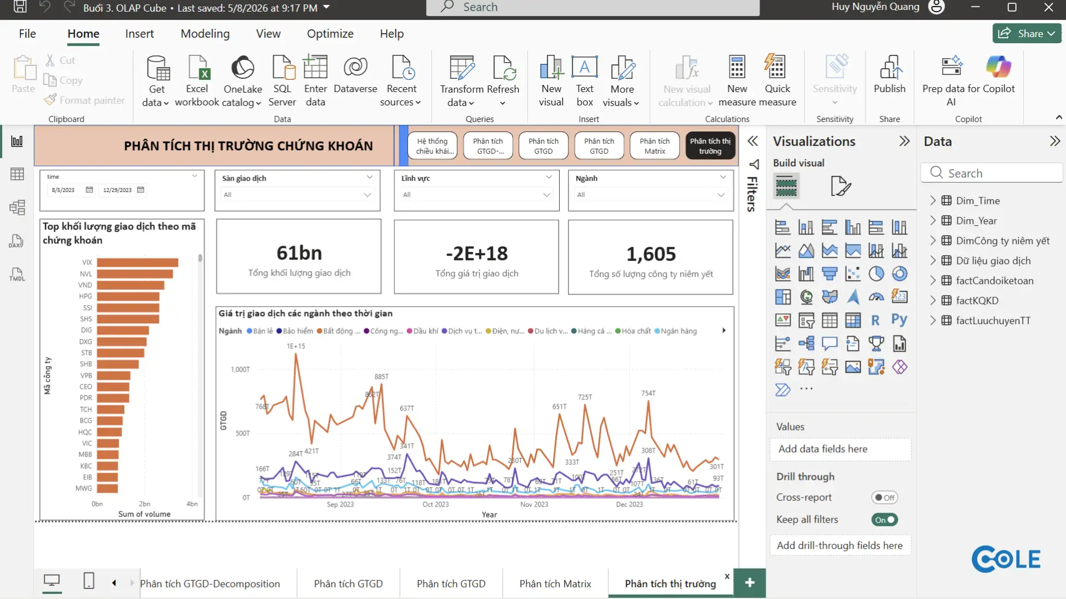The image size is (1066, 599).
Task: Open the Optimize ribbon tab
Action: click(330, 33)
